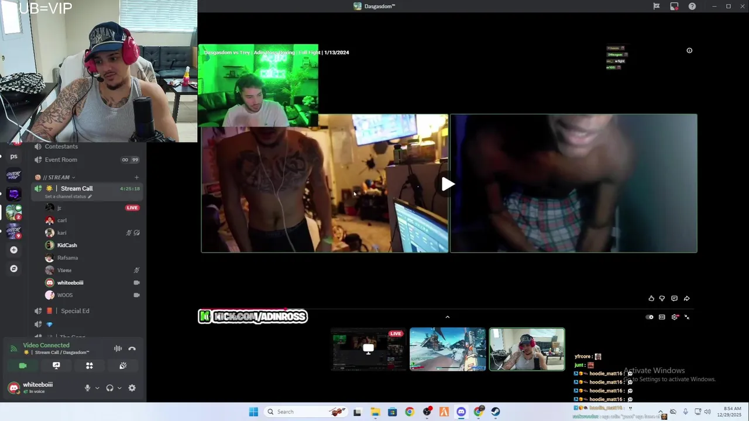Screen dimensions: 749x421
Task: Open Discord Help question-mark icon
Action: [692, 6]
